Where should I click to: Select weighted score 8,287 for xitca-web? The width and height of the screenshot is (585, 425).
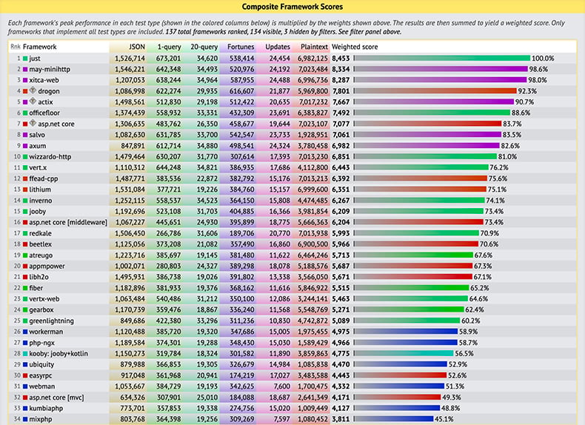(x=341, y=80)
